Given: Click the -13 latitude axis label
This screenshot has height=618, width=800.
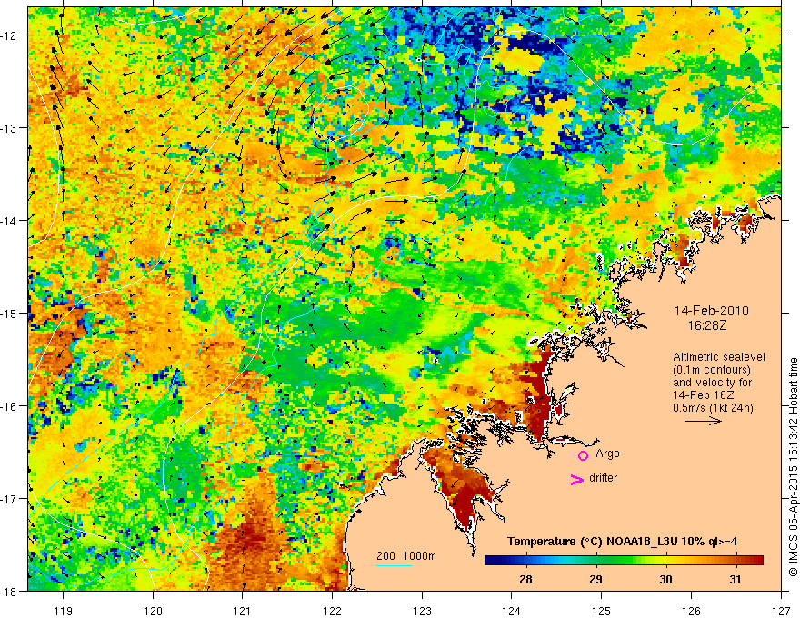Looking at the screenshot, I should [9, 128].
